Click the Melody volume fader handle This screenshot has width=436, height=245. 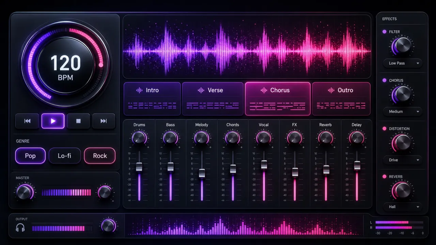tap(202, 173)
